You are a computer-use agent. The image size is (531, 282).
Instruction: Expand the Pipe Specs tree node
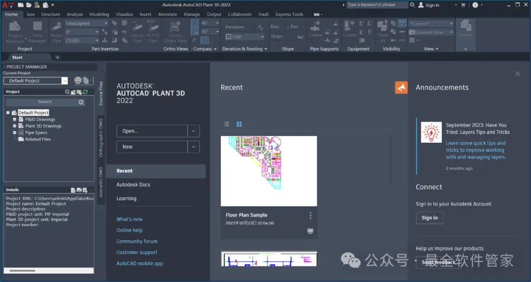15,133
